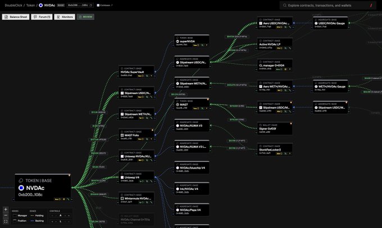Click Uniswap V4 node logo icon
This screenshot has width=382, height=228.
click(x=122, y=178)
